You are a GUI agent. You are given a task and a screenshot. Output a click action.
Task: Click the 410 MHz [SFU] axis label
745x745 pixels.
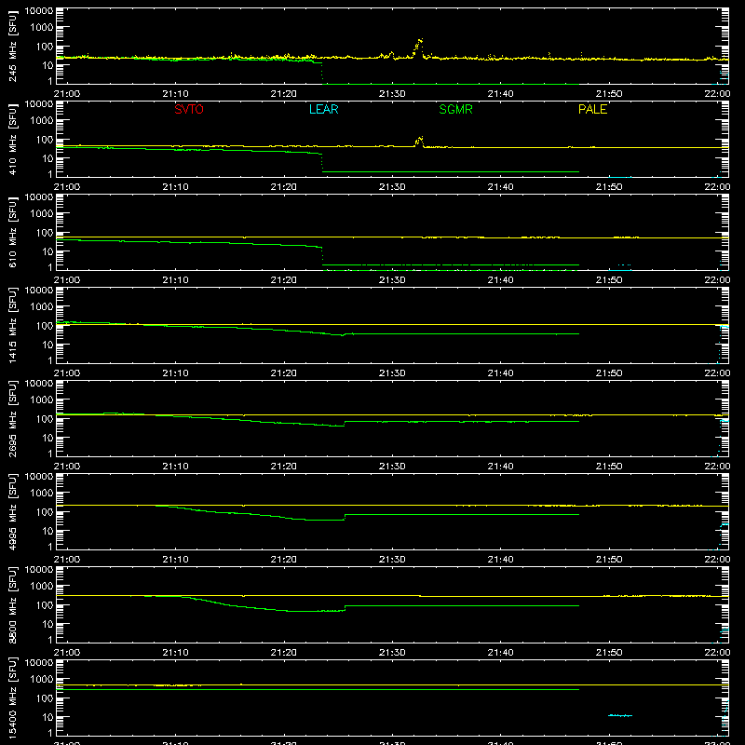pyautogui.click(x=12, y=139)
